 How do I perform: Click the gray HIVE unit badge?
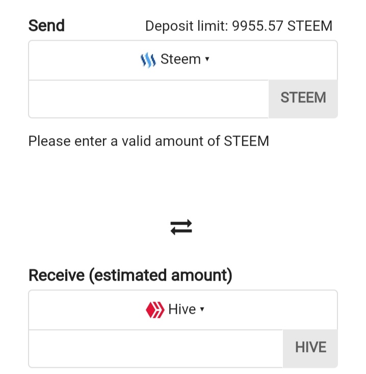point(310,349)
